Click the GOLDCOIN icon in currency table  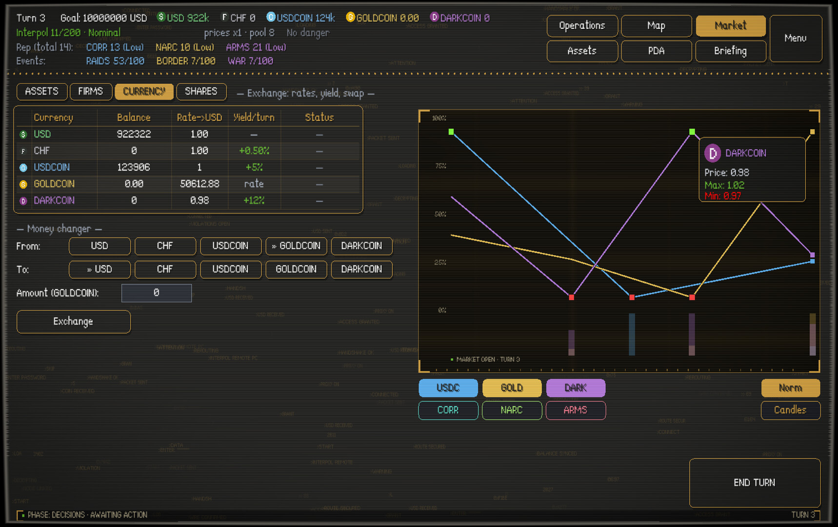[x=23, y=184]
